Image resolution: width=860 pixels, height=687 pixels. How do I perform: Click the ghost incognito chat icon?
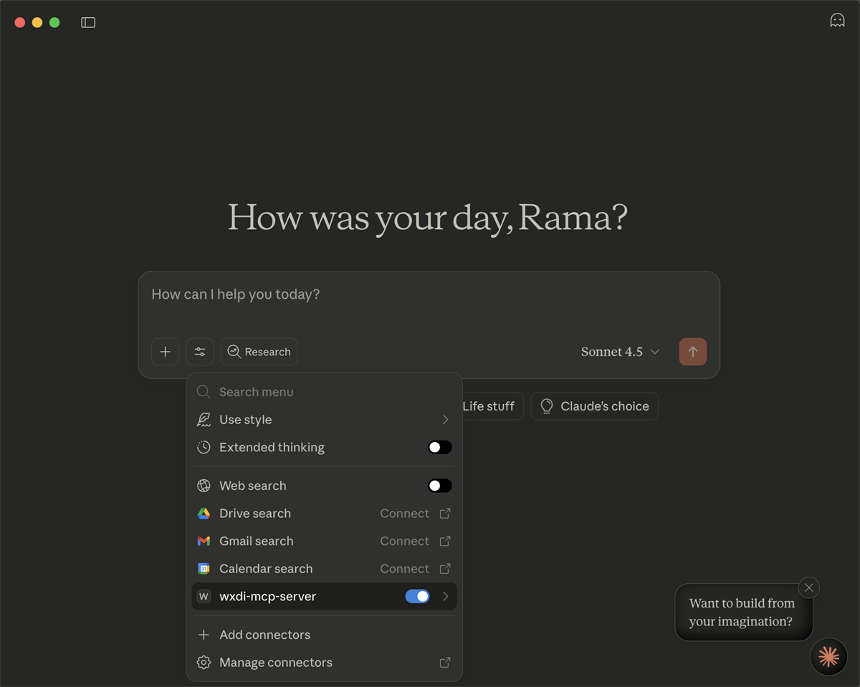tap(837, 21)
